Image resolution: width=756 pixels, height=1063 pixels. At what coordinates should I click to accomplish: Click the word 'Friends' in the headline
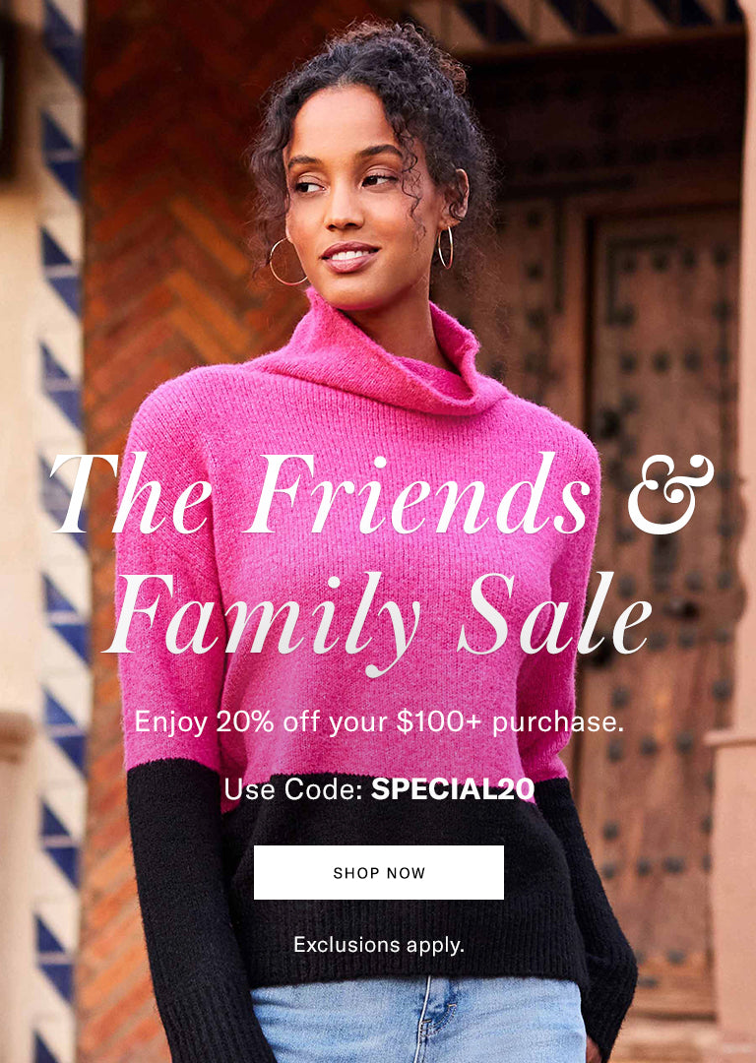coord(417,493)
